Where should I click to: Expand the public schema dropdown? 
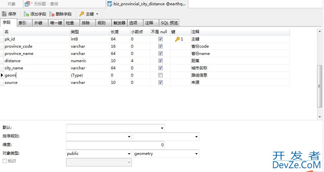[x=129, y=154]
